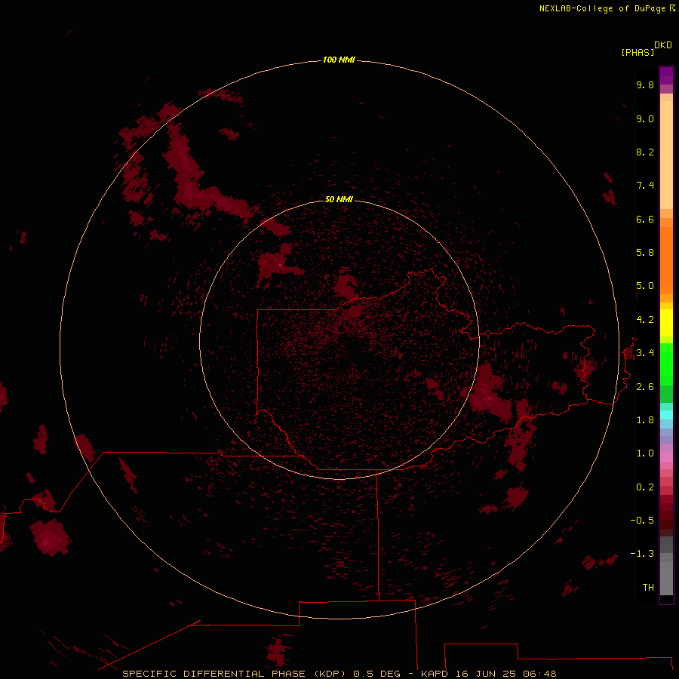
Task: Click the peach segment of the color bar
Action: (666, 155)
